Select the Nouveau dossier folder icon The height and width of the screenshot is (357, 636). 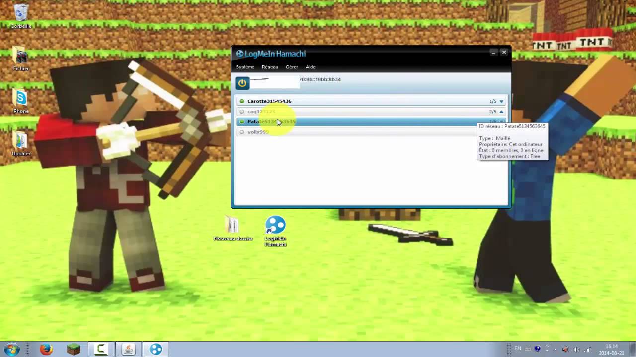233,229
